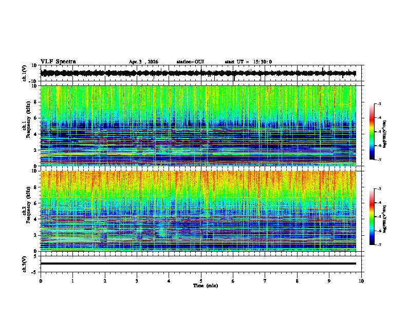
Task: Click the "station=OUI" header label
Action: (x=190, y=62)
